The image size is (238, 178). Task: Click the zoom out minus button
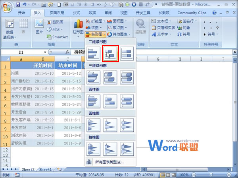click(194, 175)
